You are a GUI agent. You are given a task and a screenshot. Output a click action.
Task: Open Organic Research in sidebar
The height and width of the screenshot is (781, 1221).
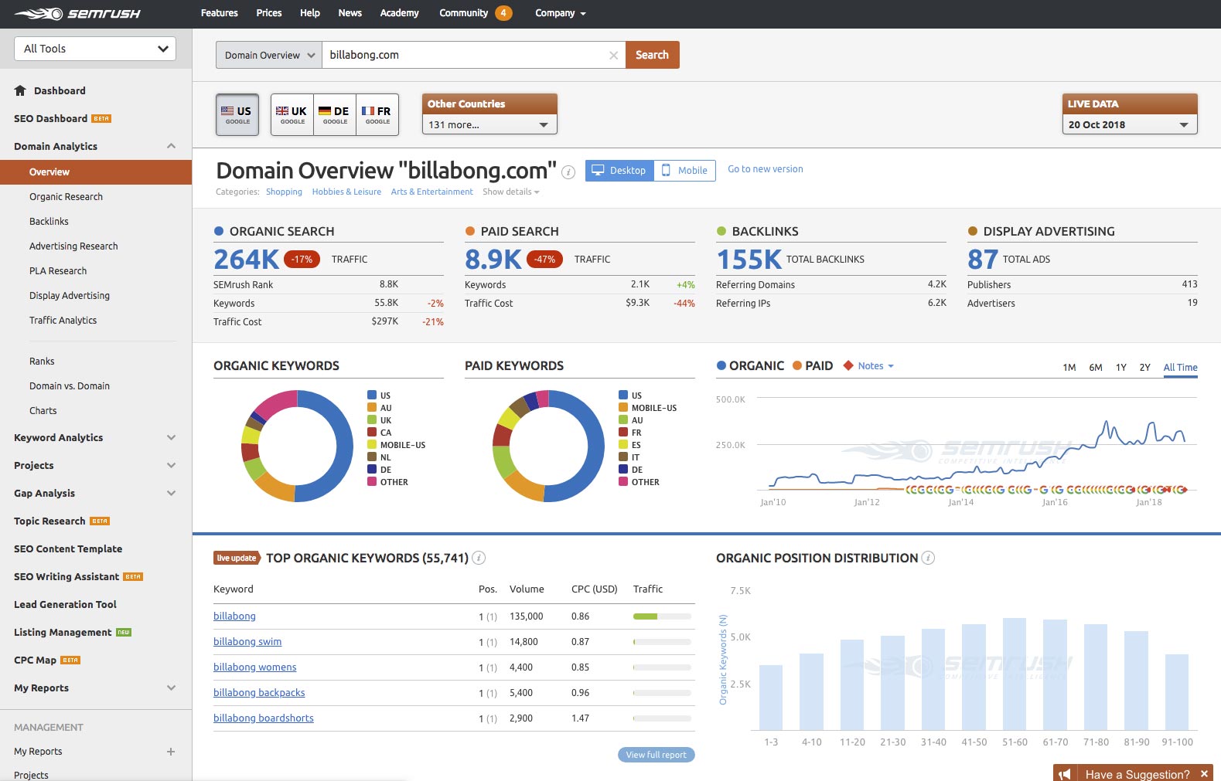tap(66, 197)
